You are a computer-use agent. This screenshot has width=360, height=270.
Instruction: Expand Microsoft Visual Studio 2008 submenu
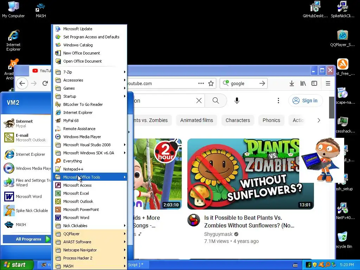[x=90, y=145]
